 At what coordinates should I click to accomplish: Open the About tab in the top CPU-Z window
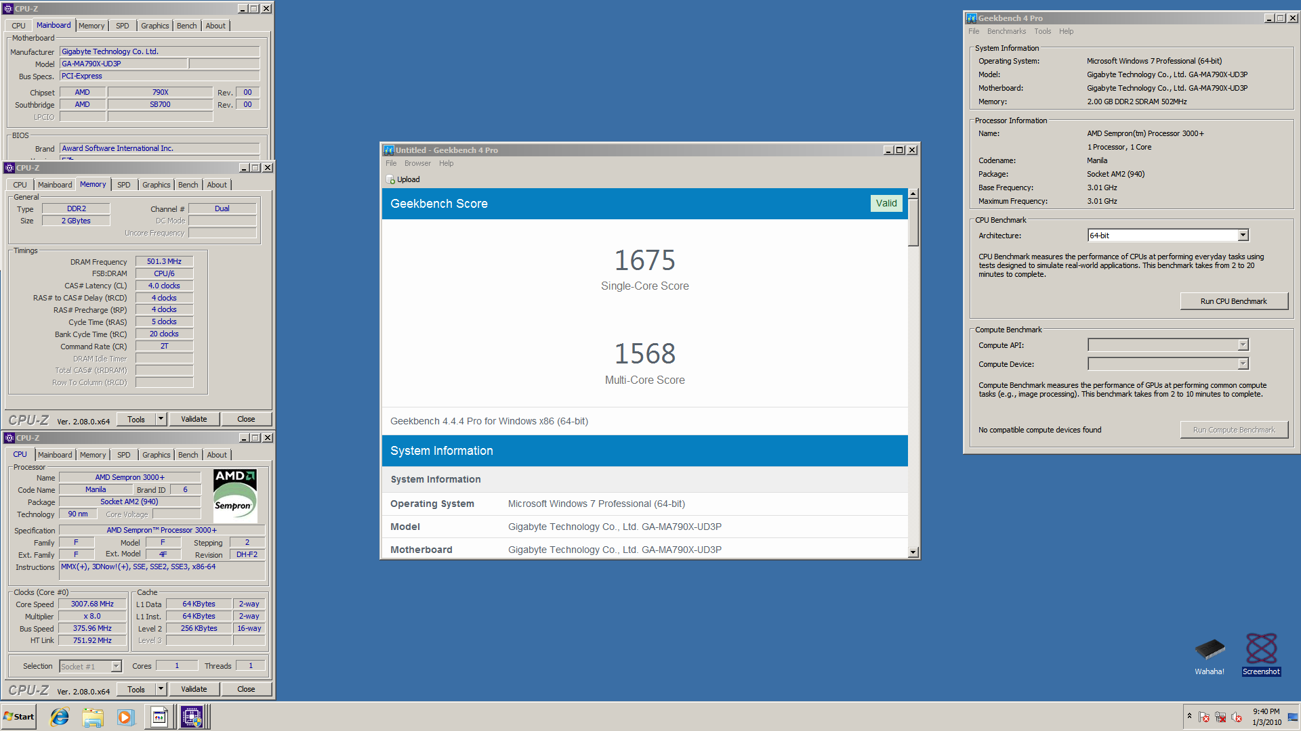pyautogui.click(x=215, y=26)
